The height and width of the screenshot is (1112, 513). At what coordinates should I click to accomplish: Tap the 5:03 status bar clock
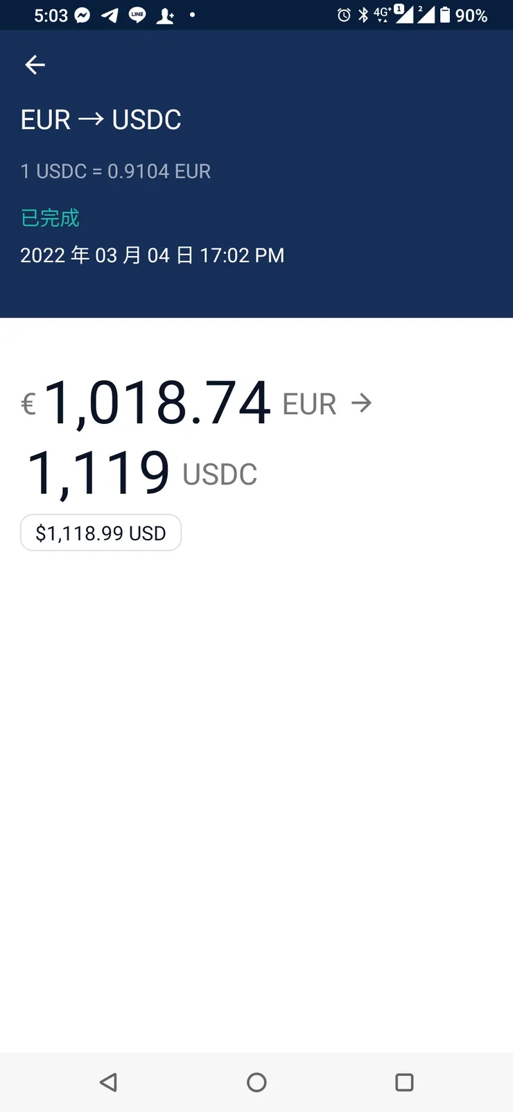(x=51, y=15)
